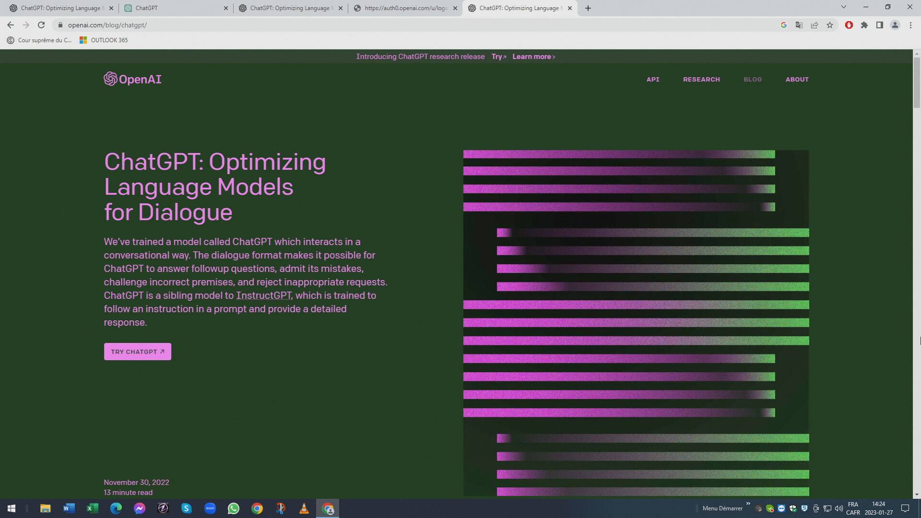Bookmark this page with star icon
The width and height of the screenshot is (921, 518).
pyautogui.click(x=830, y=25)
